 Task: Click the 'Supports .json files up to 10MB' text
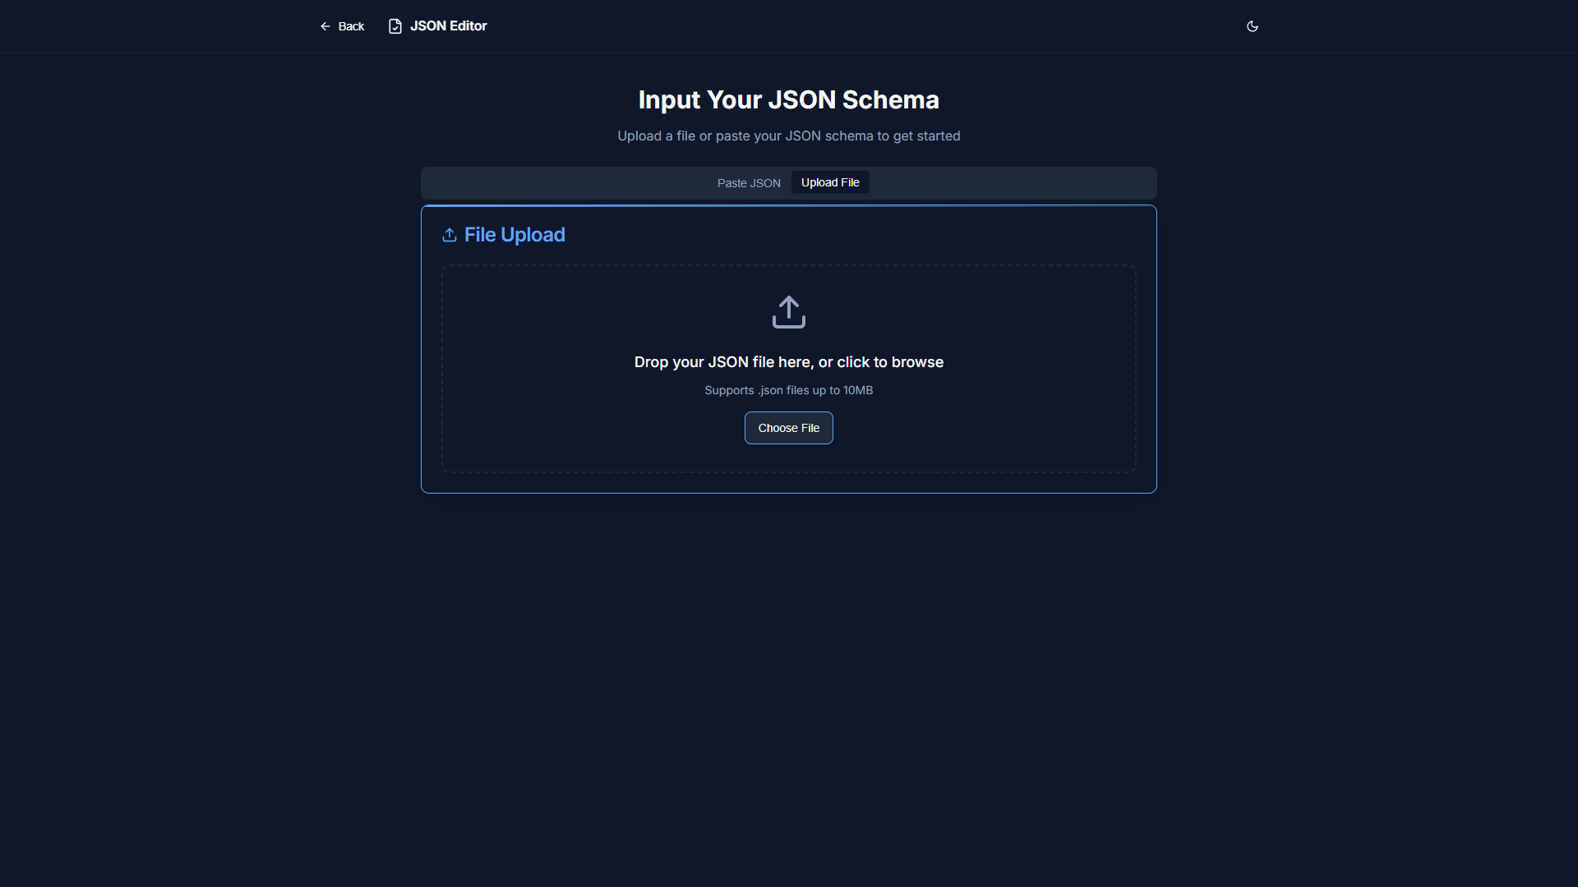788,390
